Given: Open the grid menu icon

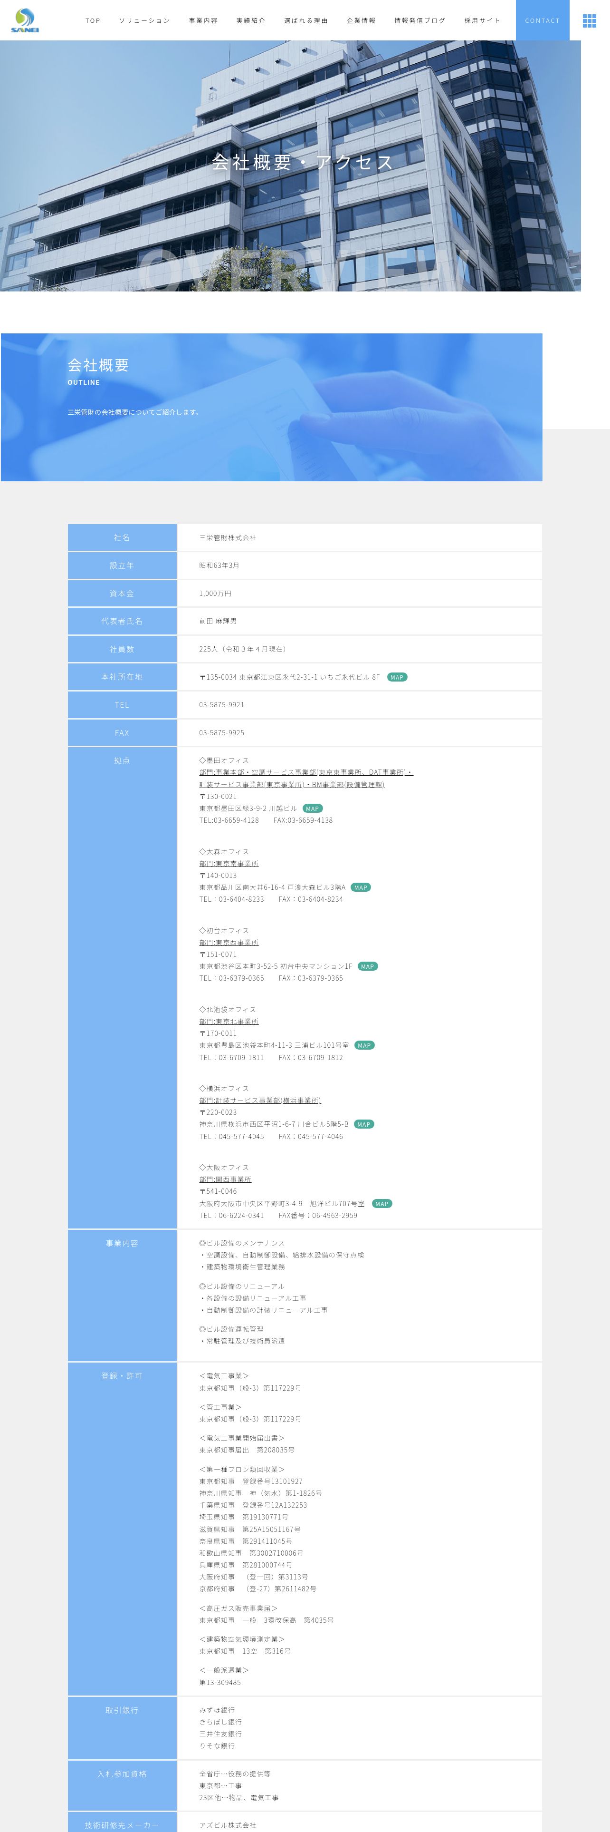Looking at the screenshot, I should [x=590, y=20].
